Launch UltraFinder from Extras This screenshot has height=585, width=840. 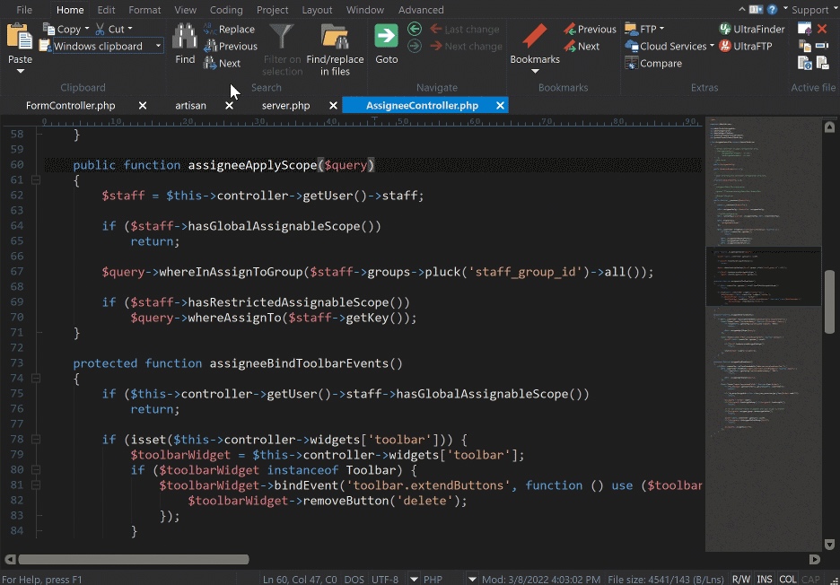pyautogui.click(x=752, y=30)
